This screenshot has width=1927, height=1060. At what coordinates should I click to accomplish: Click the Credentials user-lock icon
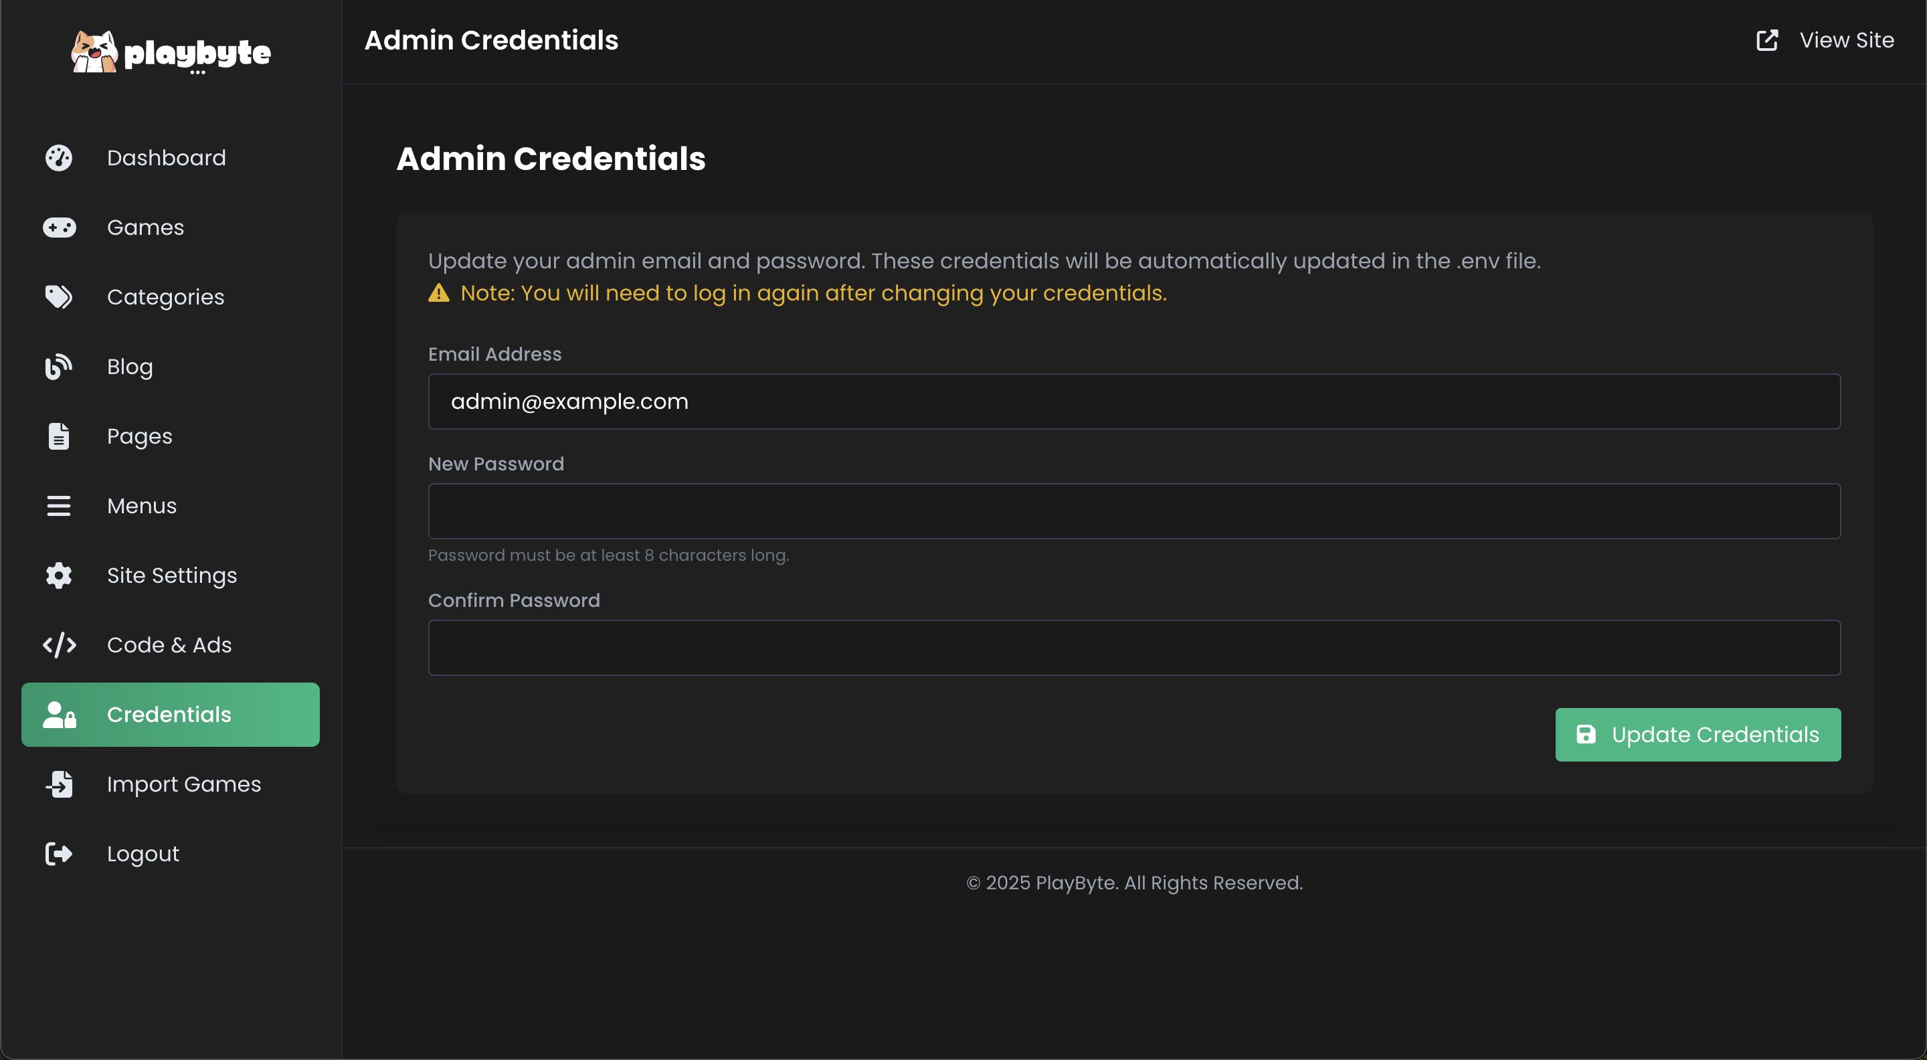[59, 715]
